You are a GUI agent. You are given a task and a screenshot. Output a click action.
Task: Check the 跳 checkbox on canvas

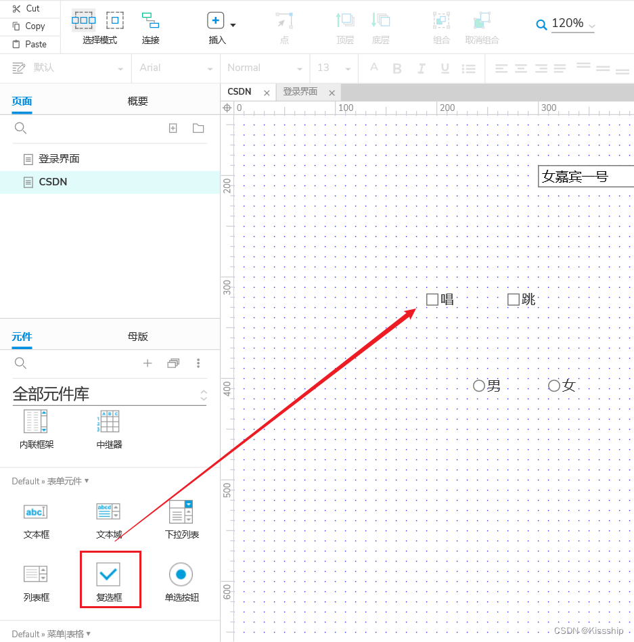514,299
